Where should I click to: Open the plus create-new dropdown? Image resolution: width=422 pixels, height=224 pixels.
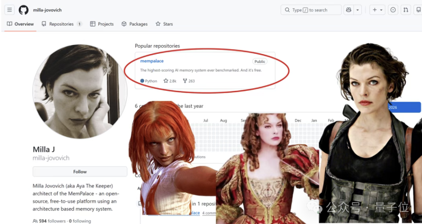(377, 10)
